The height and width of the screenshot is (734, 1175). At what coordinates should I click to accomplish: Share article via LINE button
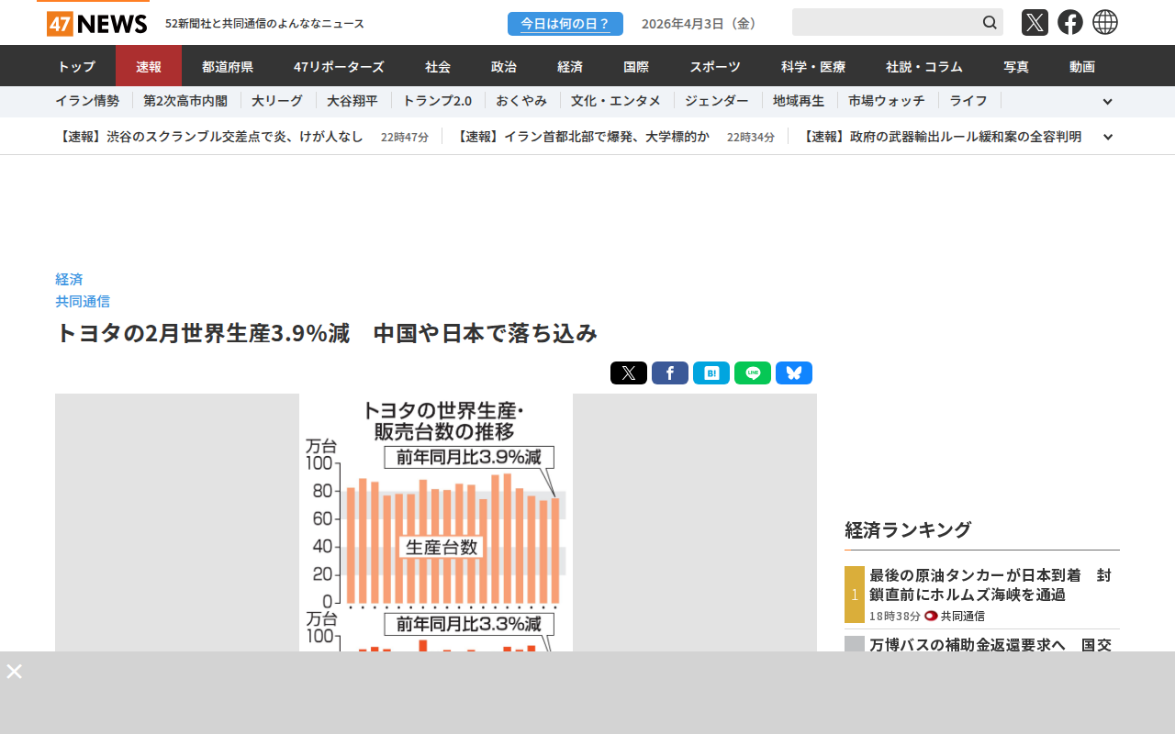[753, 373]
